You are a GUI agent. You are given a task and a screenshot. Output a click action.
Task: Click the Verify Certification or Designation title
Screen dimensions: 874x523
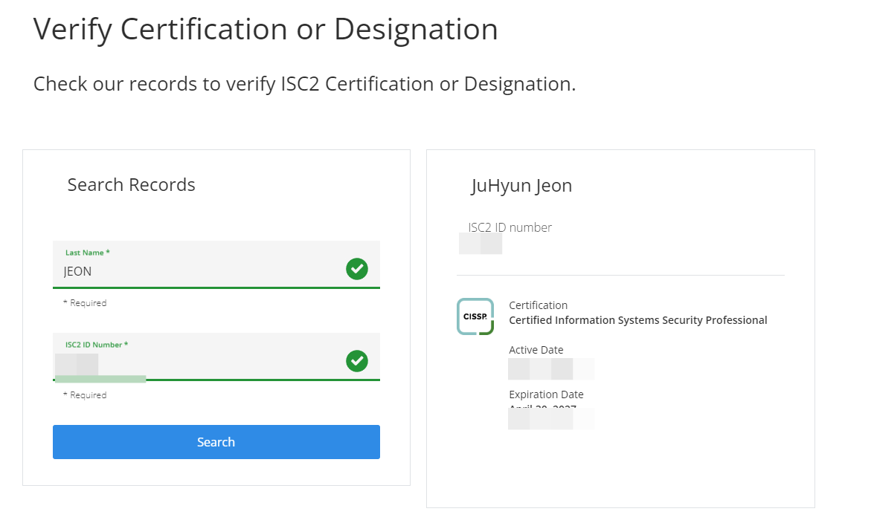266,29
